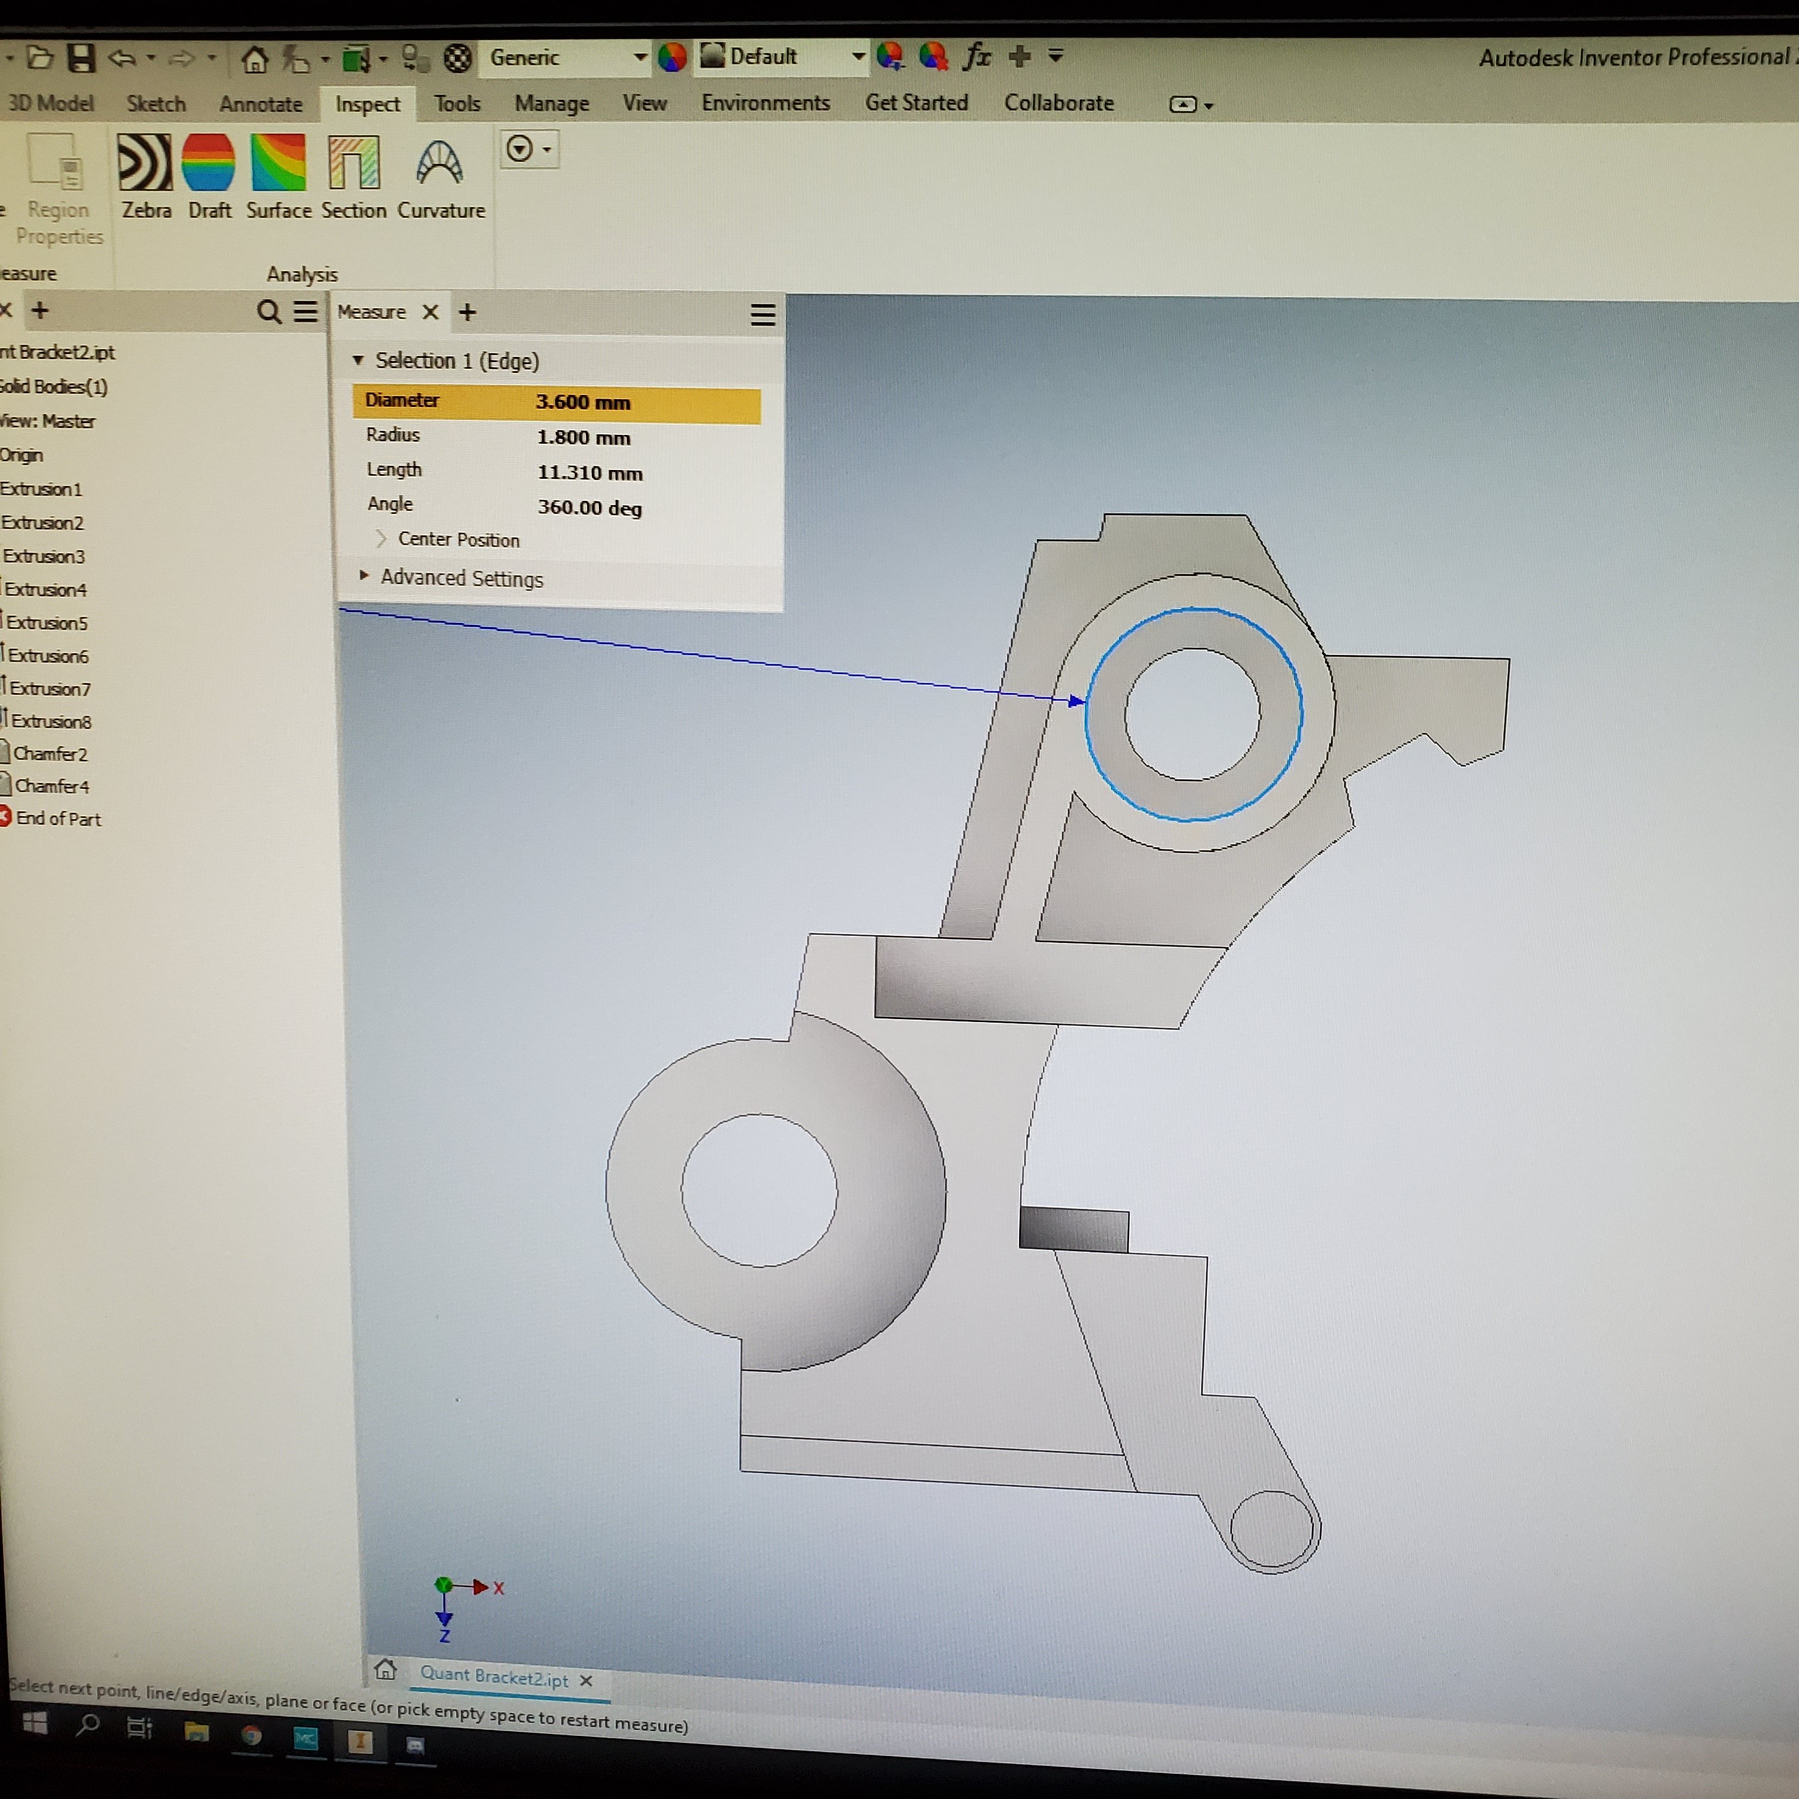Select Extrusion5 in the model browser
Viewport: 1799px width, 1799px height.
[46, 622]
